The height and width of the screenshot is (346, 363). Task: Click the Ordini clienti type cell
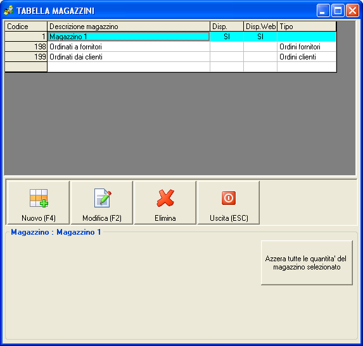307,57
